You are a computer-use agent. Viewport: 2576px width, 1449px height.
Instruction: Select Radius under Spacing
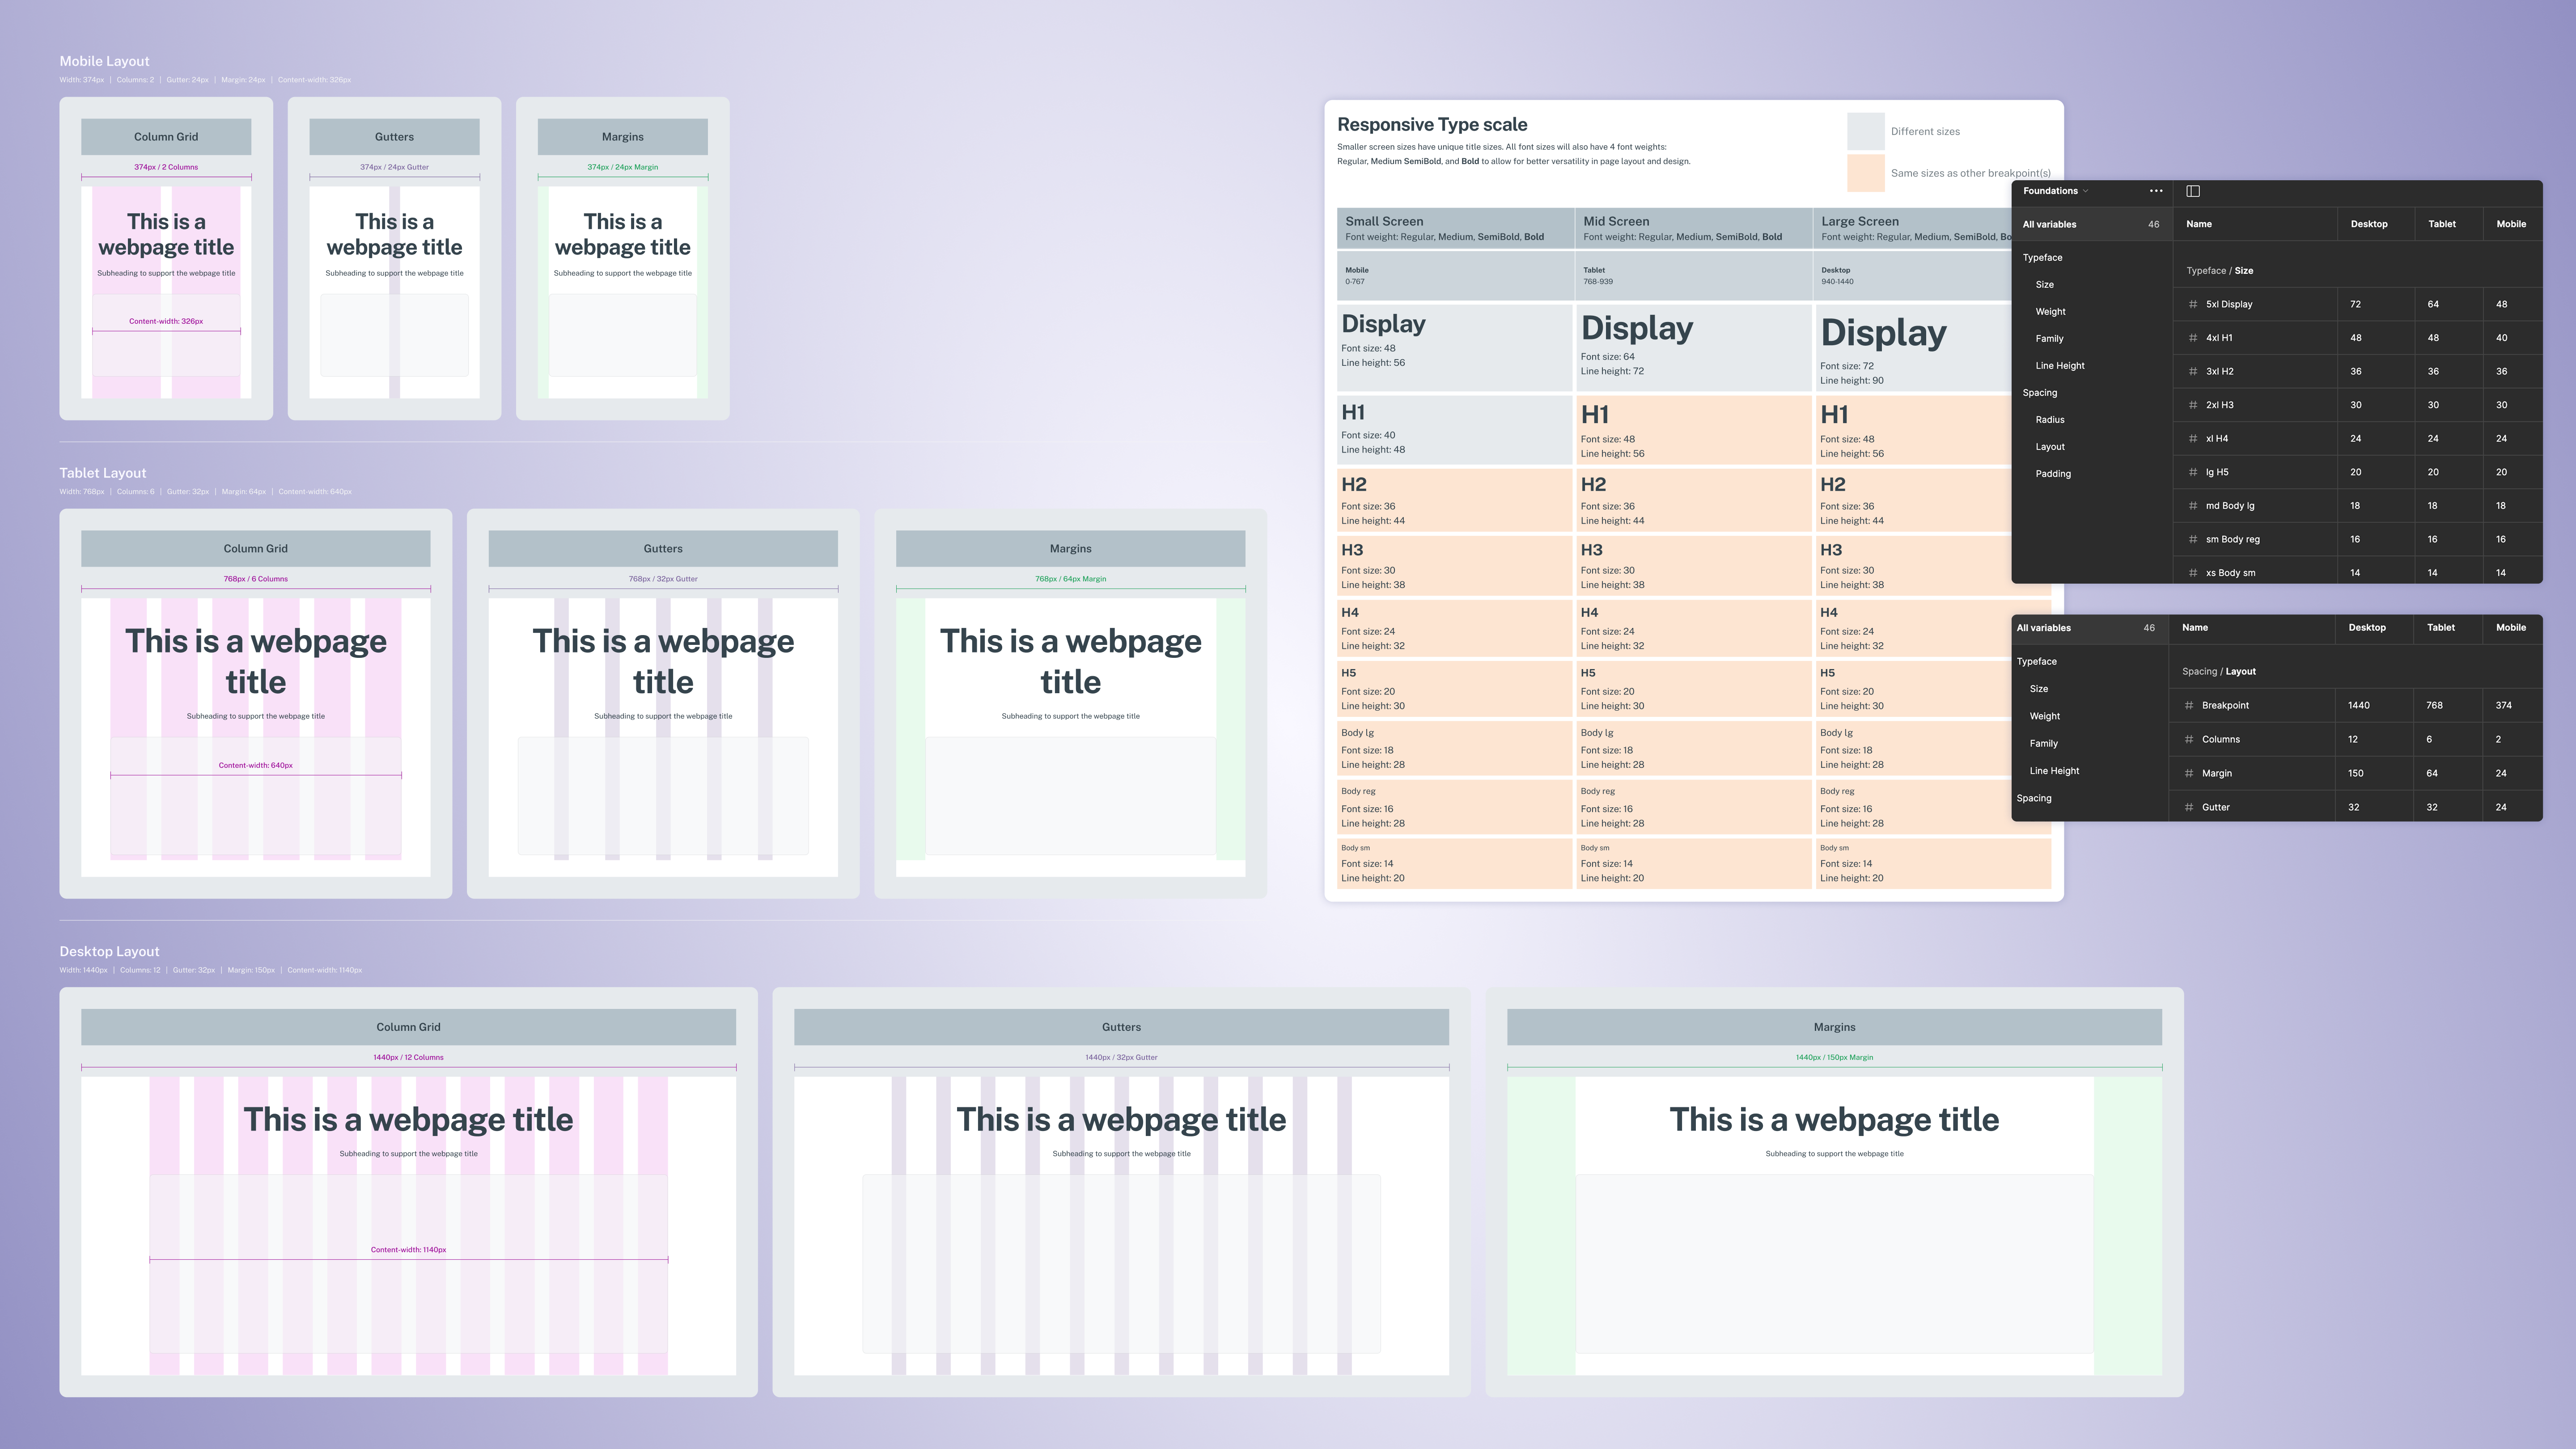[x=2050, y=419]
